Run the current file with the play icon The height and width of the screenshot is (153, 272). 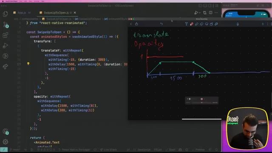[196, 13]
